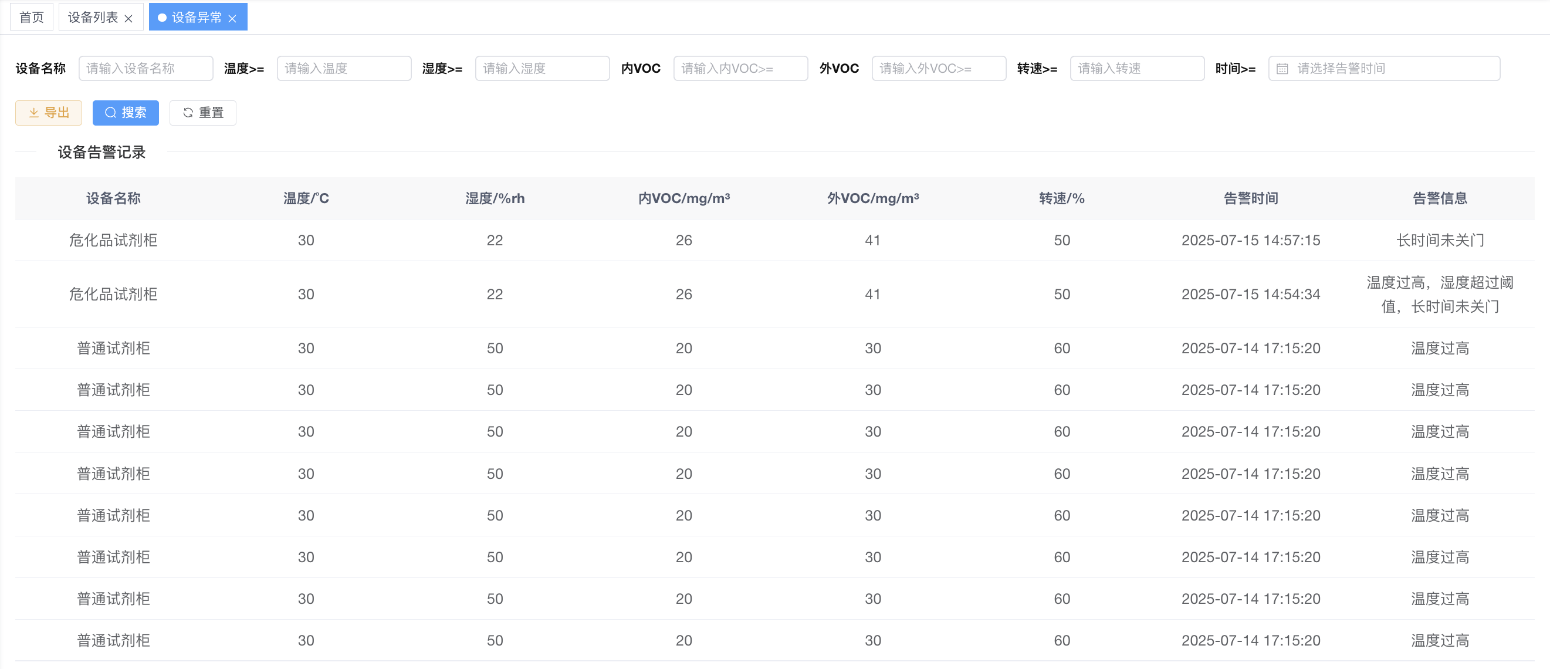The width and height of the screenshot is (1550, 669).
Task: Close the 设备列表 tab with its X icon
Action: point(128,18)
